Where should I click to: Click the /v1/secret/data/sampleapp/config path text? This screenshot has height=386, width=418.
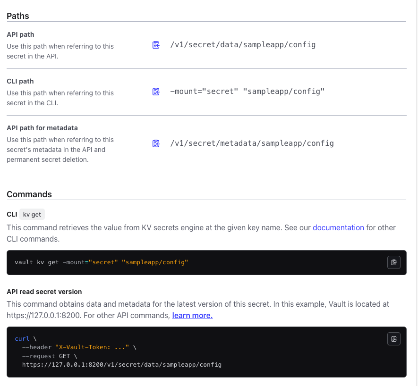tap(243, 45)
